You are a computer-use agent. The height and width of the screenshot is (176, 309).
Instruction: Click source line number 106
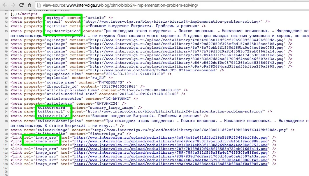coord(5,164)
